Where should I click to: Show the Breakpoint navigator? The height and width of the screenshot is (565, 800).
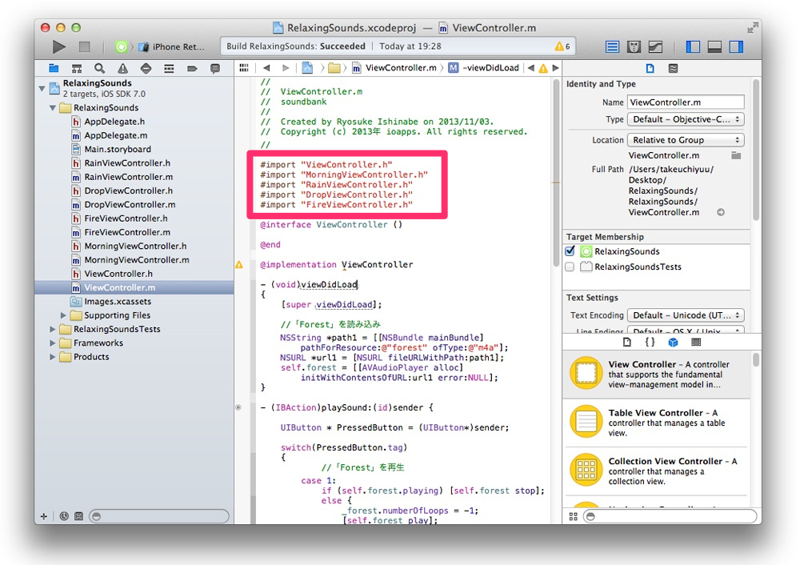tap(192, 69)
